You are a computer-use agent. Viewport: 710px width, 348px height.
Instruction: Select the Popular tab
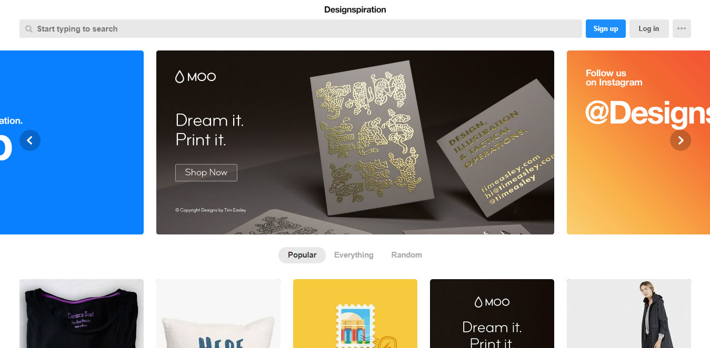[302, 255]
